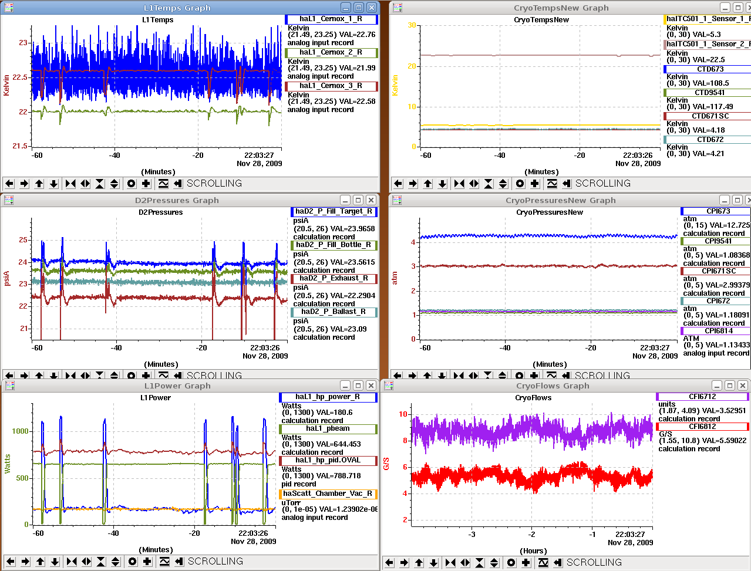Pan up in CryoTempsNew graph toolbar
The height and width of the screenshot is (571, 751).
click(428, 184)
